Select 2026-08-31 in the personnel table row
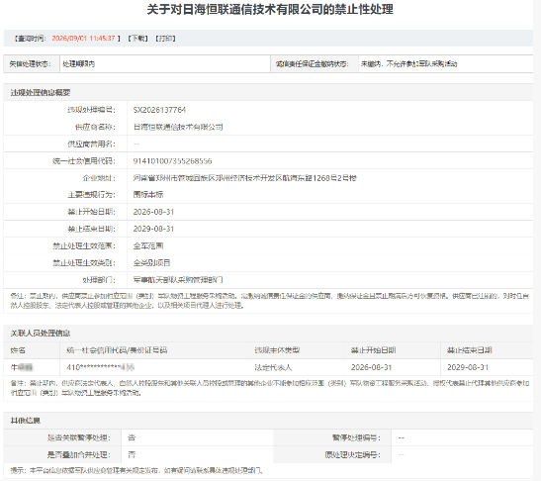The width and height of the screenshot is (541, 481). click(371, 367)
